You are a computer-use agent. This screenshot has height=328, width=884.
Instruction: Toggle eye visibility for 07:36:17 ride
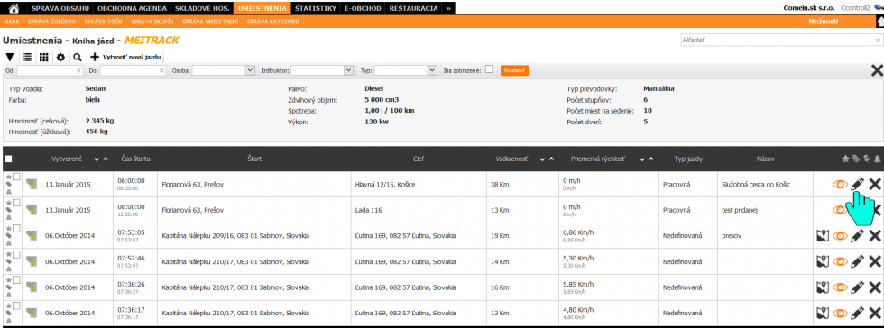pos(840,313)
